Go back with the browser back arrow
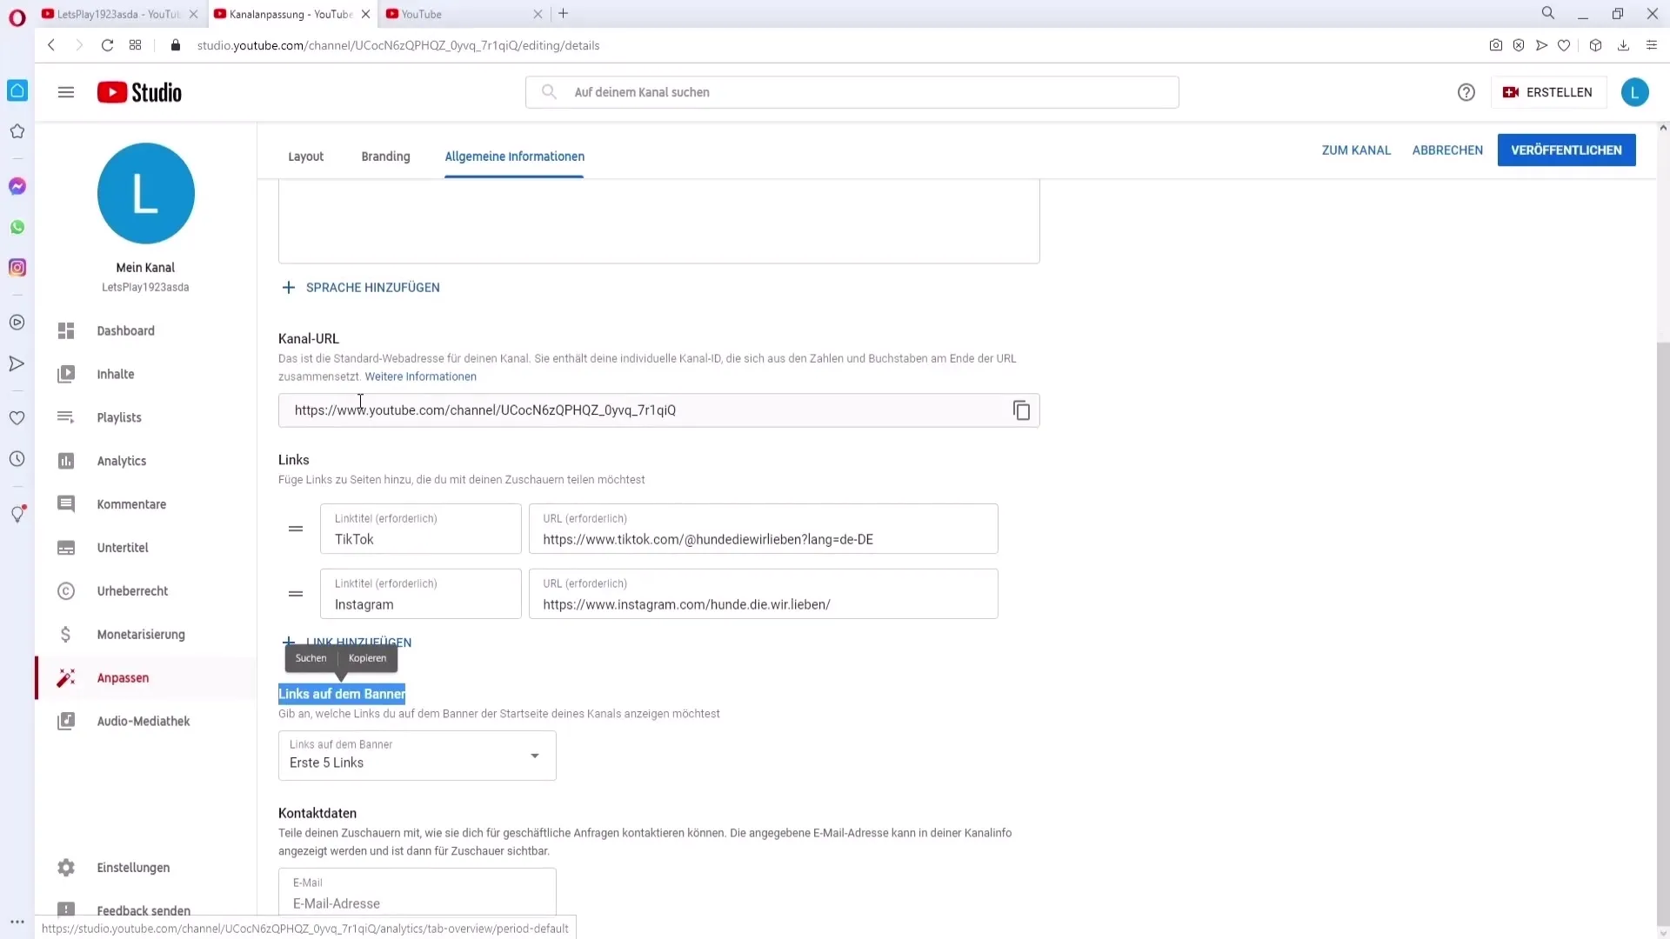1670x939 pixels. tap(51, 45)
